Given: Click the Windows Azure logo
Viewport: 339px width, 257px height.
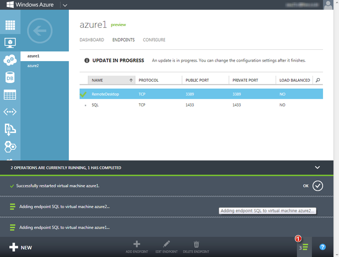Looking at the screenshot, I should pos(30,5).
